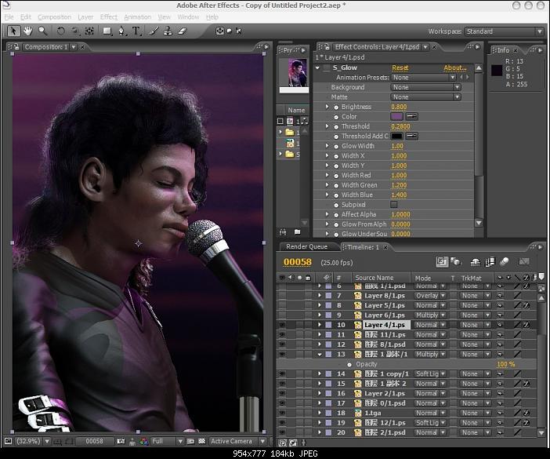Image resolution: width=550 pixels, height=459 pixels.
Task: Toggle Composition panel lock icon
Action: pos(16,47)
